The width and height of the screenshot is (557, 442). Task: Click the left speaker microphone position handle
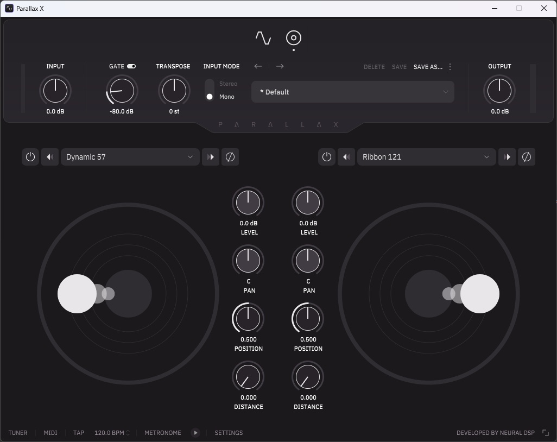pyautogui.click(x=77, y=294)
